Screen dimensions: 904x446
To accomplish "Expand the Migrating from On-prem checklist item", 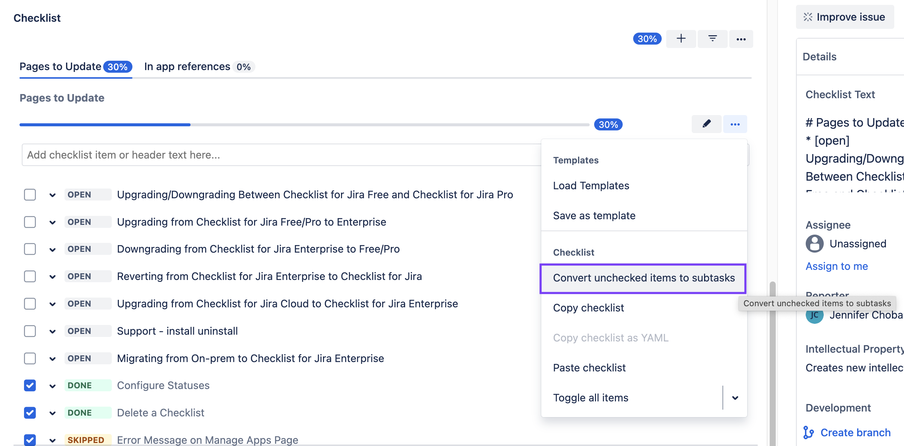I will [52, 358].
